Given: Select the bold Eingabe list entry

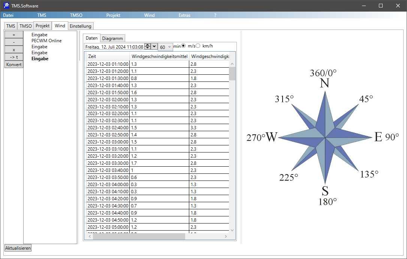Looking at the screenshot, I should [x=40, y=59].
